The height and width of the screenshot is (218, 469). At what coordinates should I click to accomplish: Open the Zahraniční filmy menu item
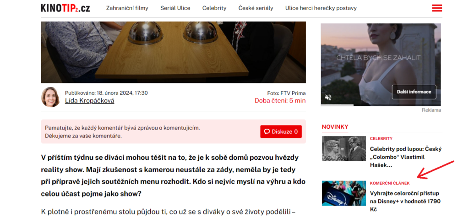pos(127,8)
